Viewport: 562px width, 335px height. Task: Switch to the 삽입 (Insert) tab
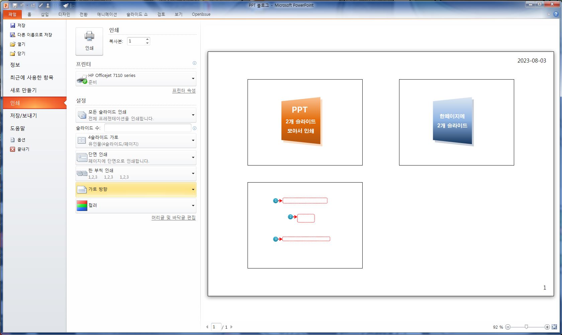pyautogui.click(x=45, y=14)
